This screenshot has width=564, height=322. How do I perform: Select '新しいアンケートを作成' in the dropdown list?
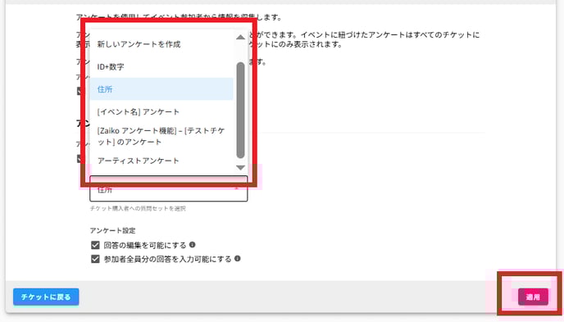click(161, 44)
